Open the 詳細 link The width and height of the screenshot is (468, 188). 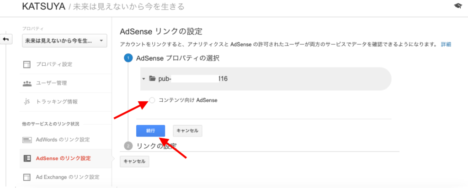click(446, 44)
